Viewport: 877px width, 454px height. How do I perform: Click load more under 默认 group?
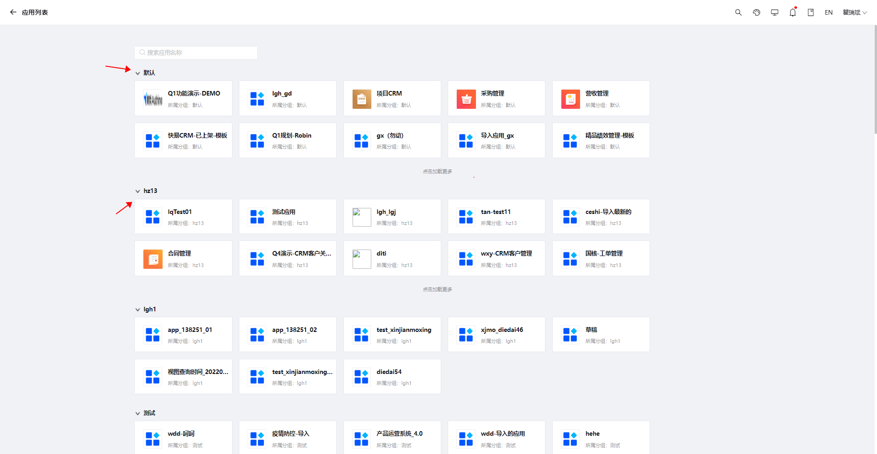438,171
